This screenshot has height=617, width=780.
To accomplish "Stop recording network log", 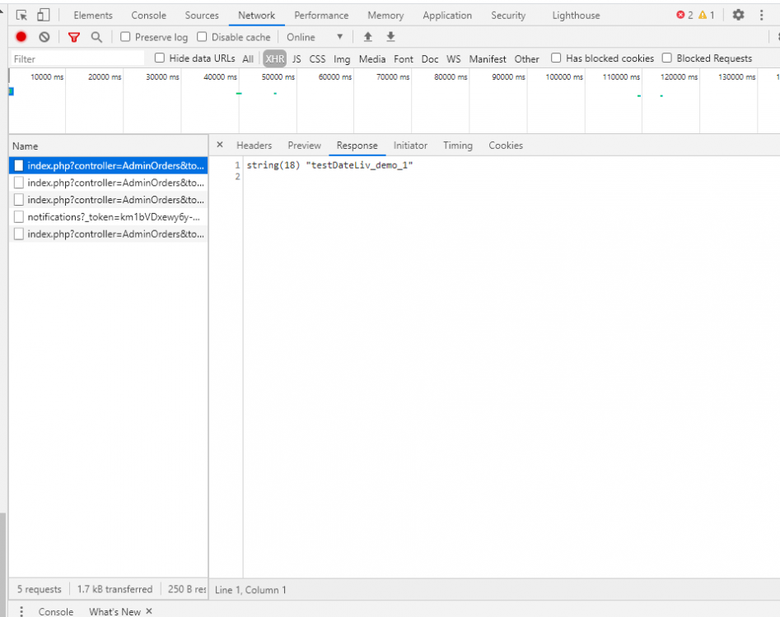I will [x=21, y=37].
